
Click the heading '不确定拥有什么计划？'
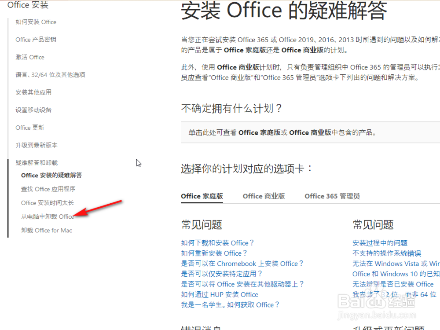(231, 108)
